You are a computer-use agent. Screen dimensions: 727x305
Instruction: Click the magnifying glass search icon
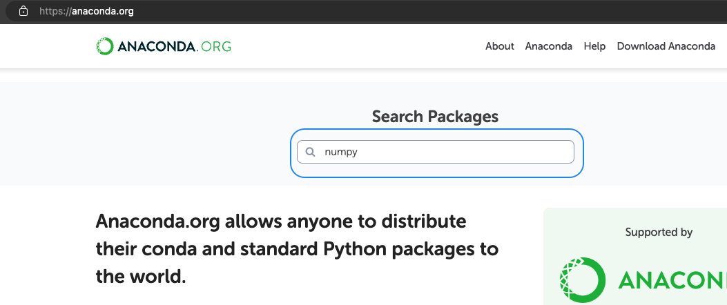pos(311,152)
